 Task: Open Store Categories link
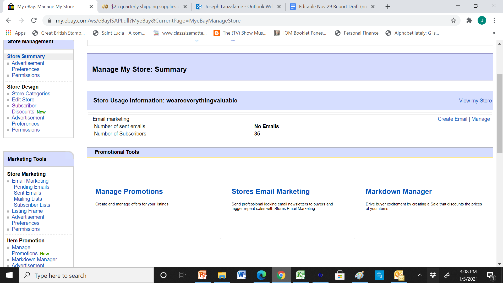(31, 94)
